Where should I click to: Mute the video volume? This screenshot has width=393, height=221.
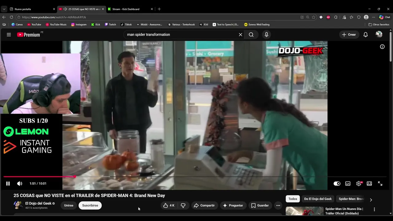click(20, 184)
